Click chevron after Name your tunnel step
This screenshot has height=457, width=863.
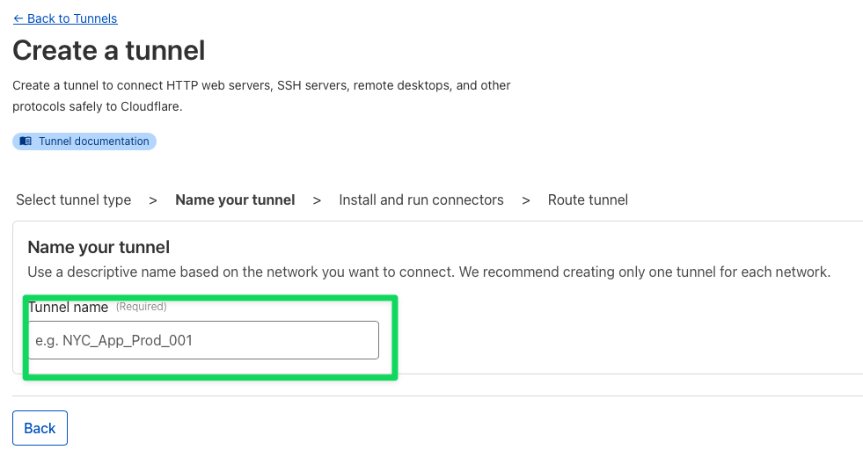tap(317, 200)
